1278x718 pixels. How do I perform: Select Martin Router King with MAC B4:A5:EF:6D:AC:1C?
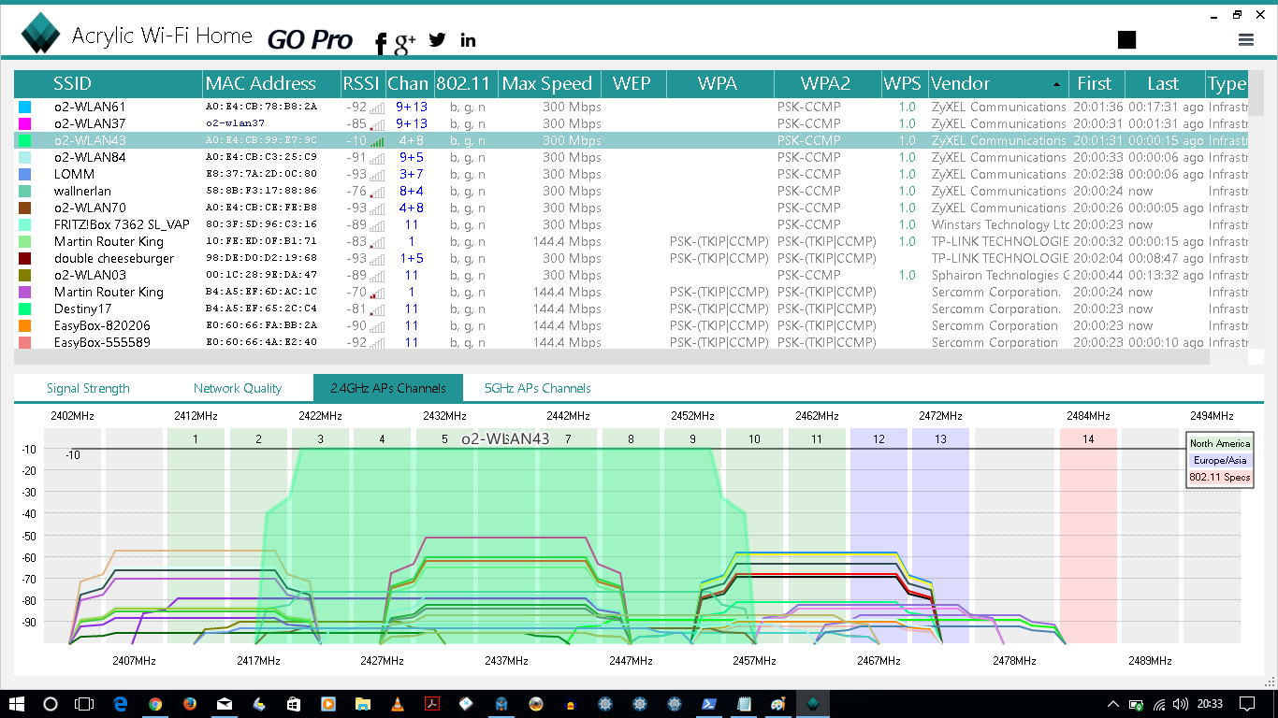[632, 292]
